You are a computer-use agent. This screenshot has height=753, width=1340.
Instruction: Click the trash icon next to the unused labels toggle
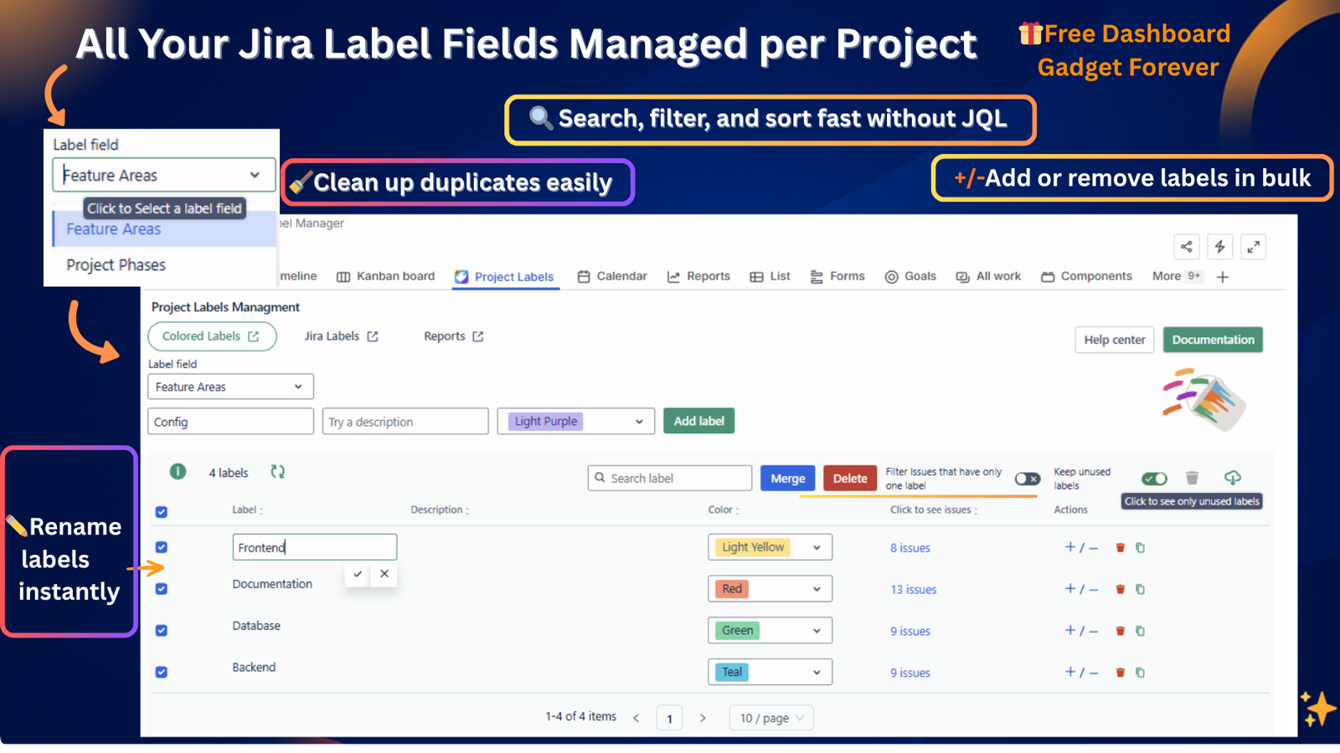click(x=1192, y=479)
